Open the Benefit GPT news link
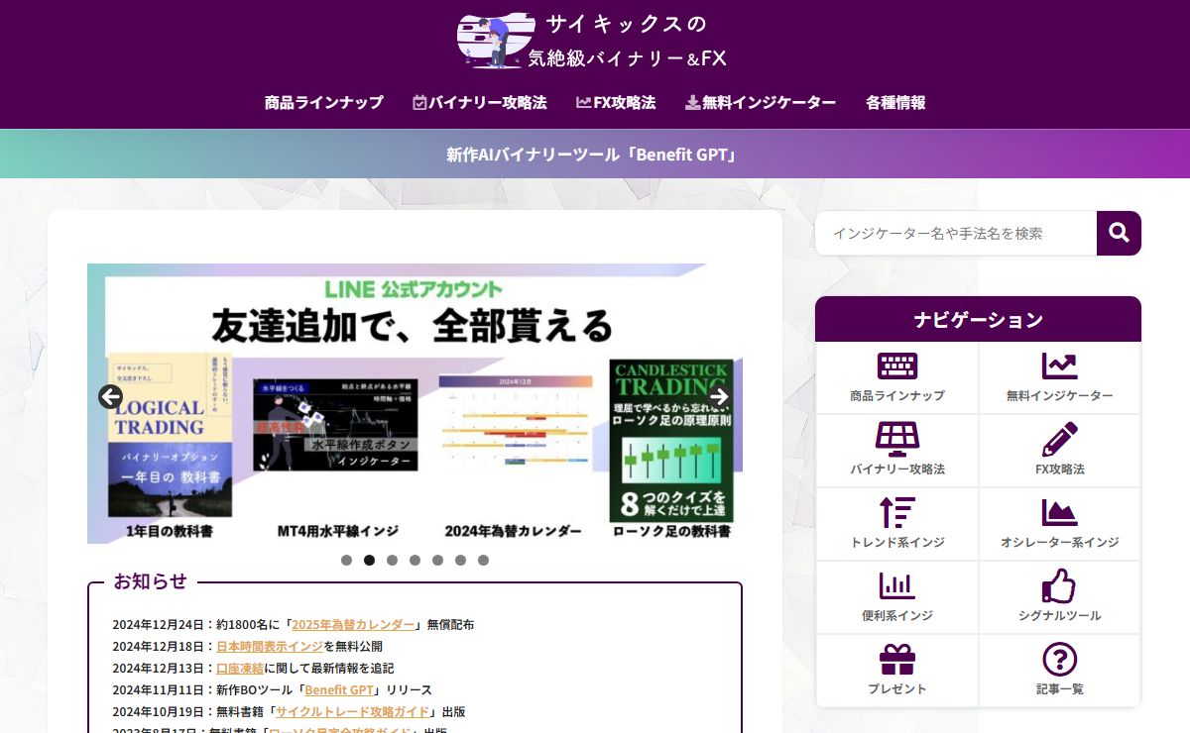 tap(339, 689)
